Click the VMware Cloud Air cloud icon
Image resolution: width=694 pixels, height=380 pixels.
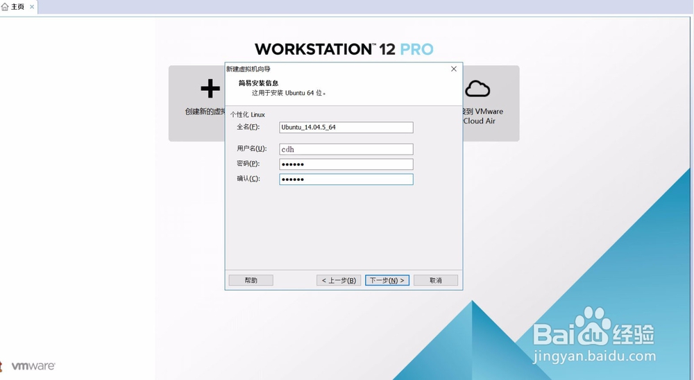[477, 89]
